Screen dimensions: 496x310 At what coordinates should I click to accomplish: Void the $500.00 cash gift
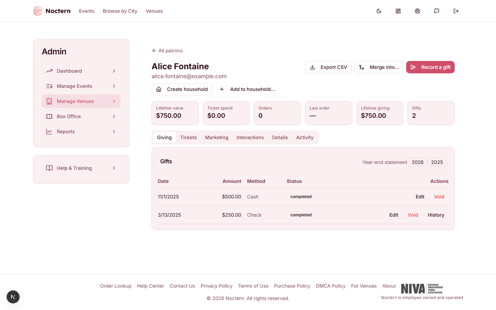439,197
